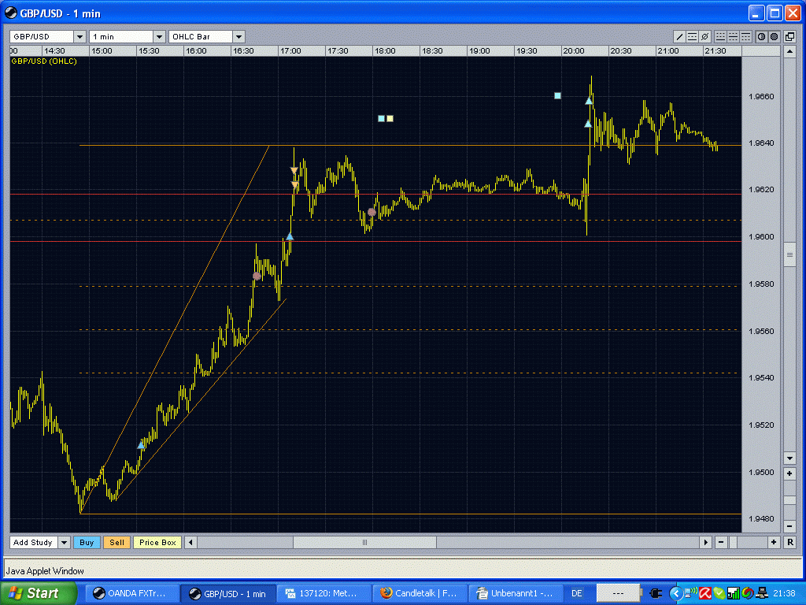Expand the OHLC Bar chart type dropdown
The width and height of the screenshot is (806, 605).
pyautogui.click(x=238, y=37)
